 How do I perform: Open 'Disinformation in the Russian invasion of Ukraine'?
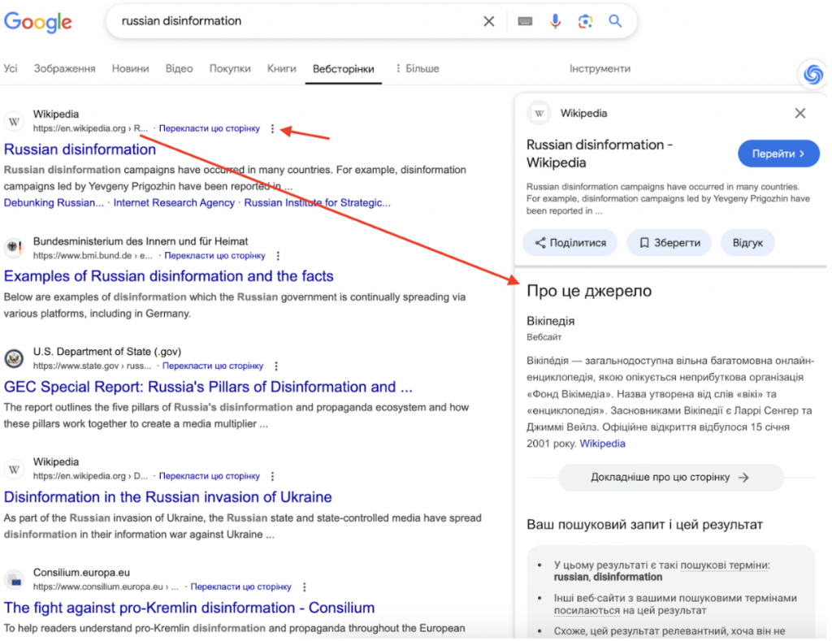[x=167, y=497]
